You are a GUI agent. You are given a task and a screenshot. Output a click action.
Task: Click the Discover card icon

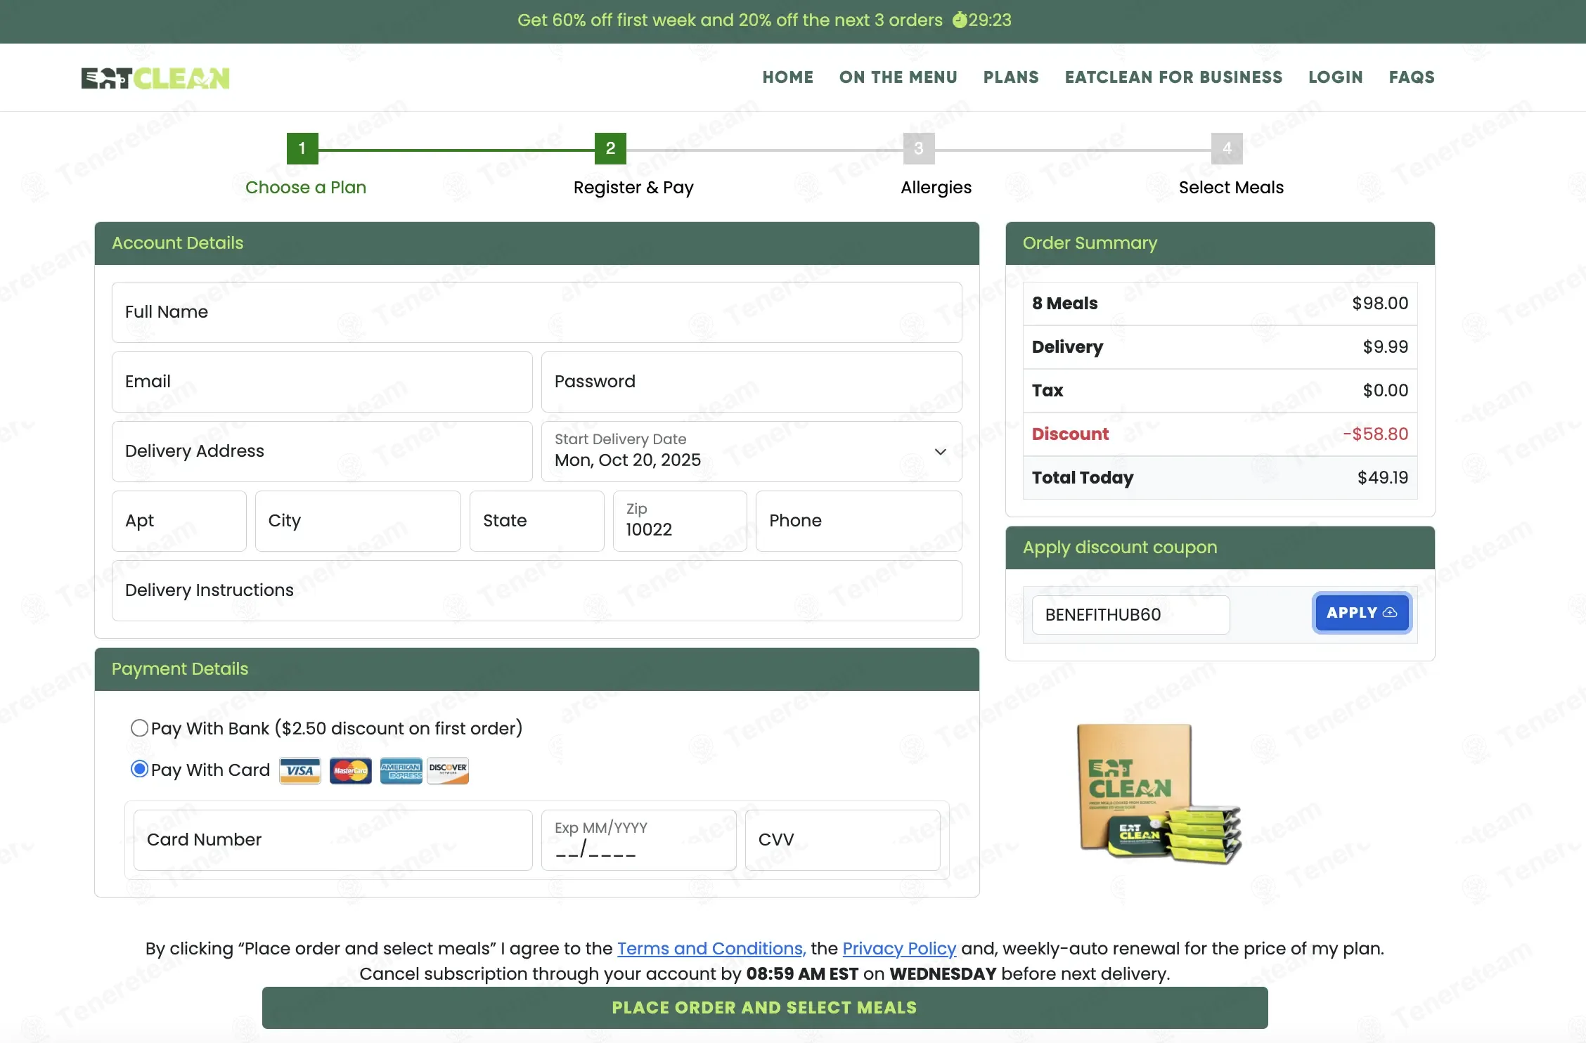[x=448, y=770]
